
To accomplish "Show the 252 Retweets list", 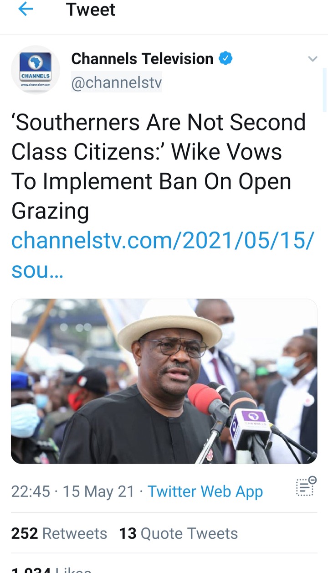I will [59, 533].
